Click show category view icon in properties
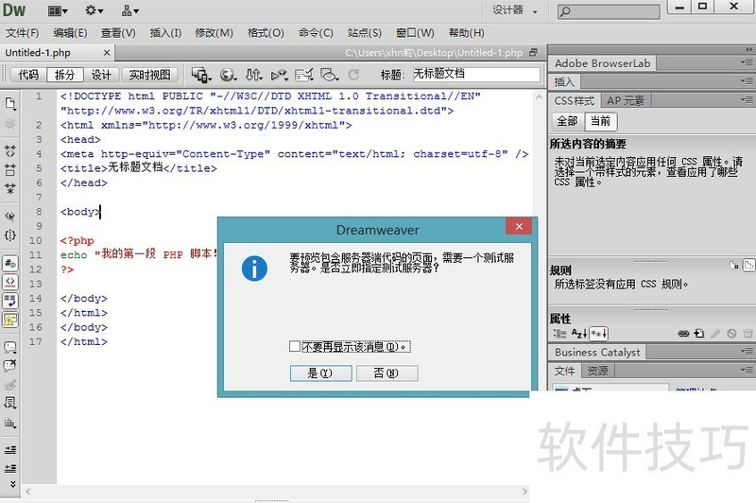756x503 pixels. click(x=558, y=333)
